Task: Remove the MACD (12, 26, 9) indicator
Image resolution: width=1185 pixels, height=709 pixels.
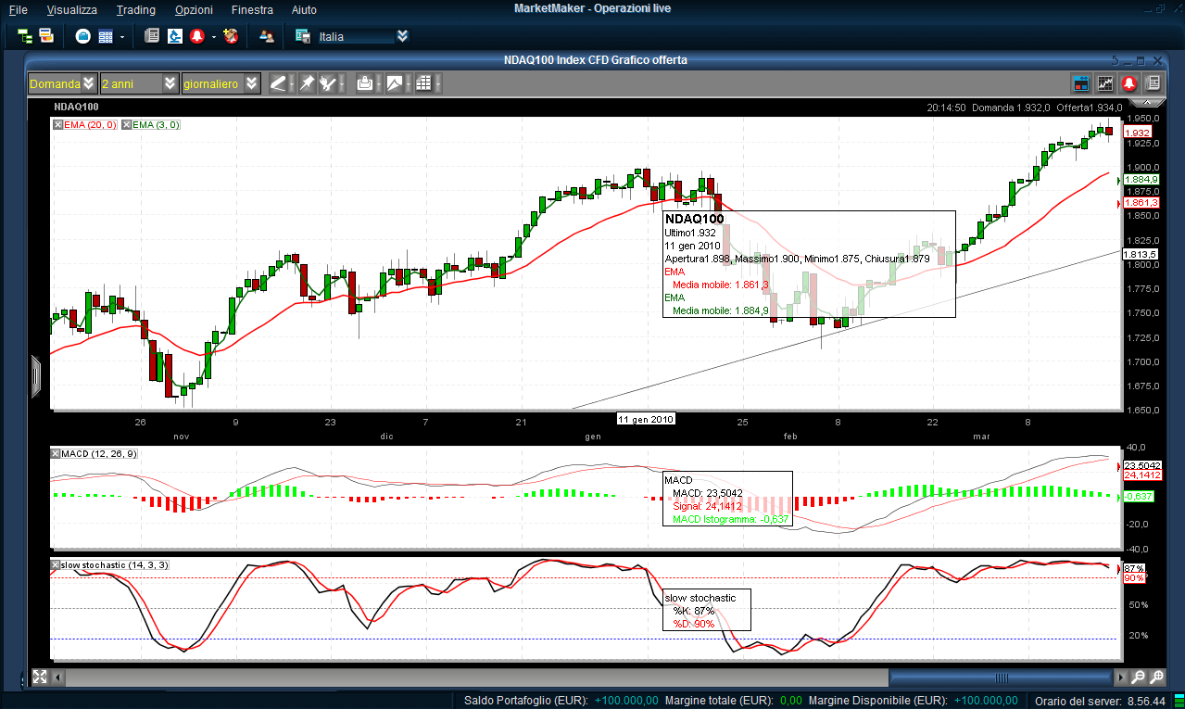Action: [x=56, y=454]
